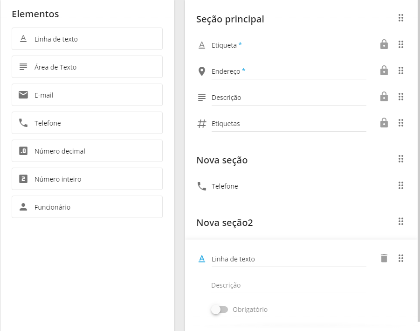The width and height of the screenshot is (420, 331).
Task: Click the trash icon beside Linha de texto
Action: click(x=384, y=258)
